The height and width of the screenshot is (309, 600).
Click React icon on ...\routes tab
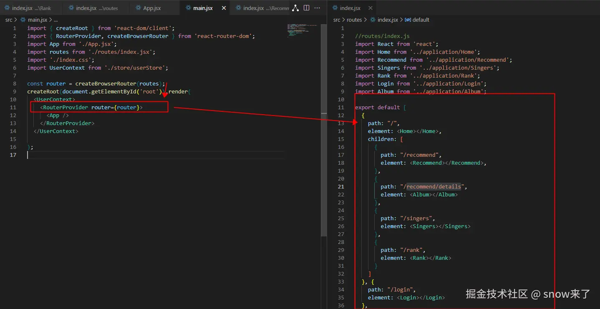(71, 8)
